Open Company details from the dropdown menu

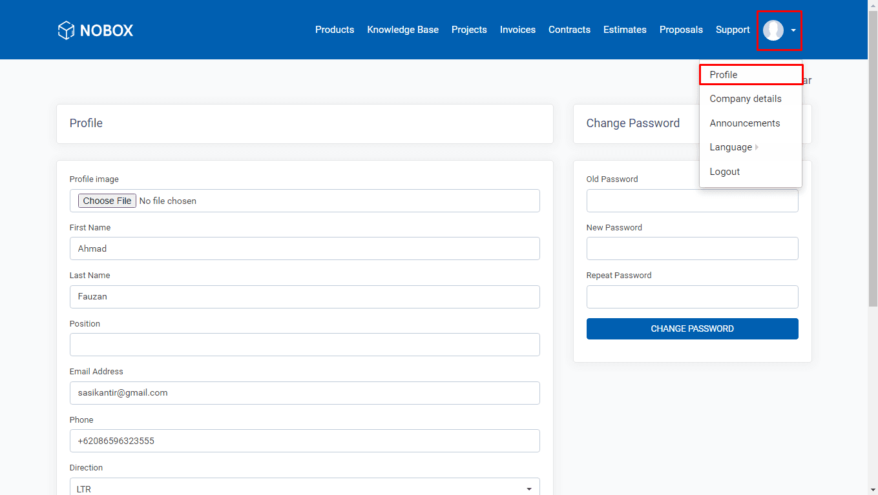pyautogui.click(x=744, y=98)
